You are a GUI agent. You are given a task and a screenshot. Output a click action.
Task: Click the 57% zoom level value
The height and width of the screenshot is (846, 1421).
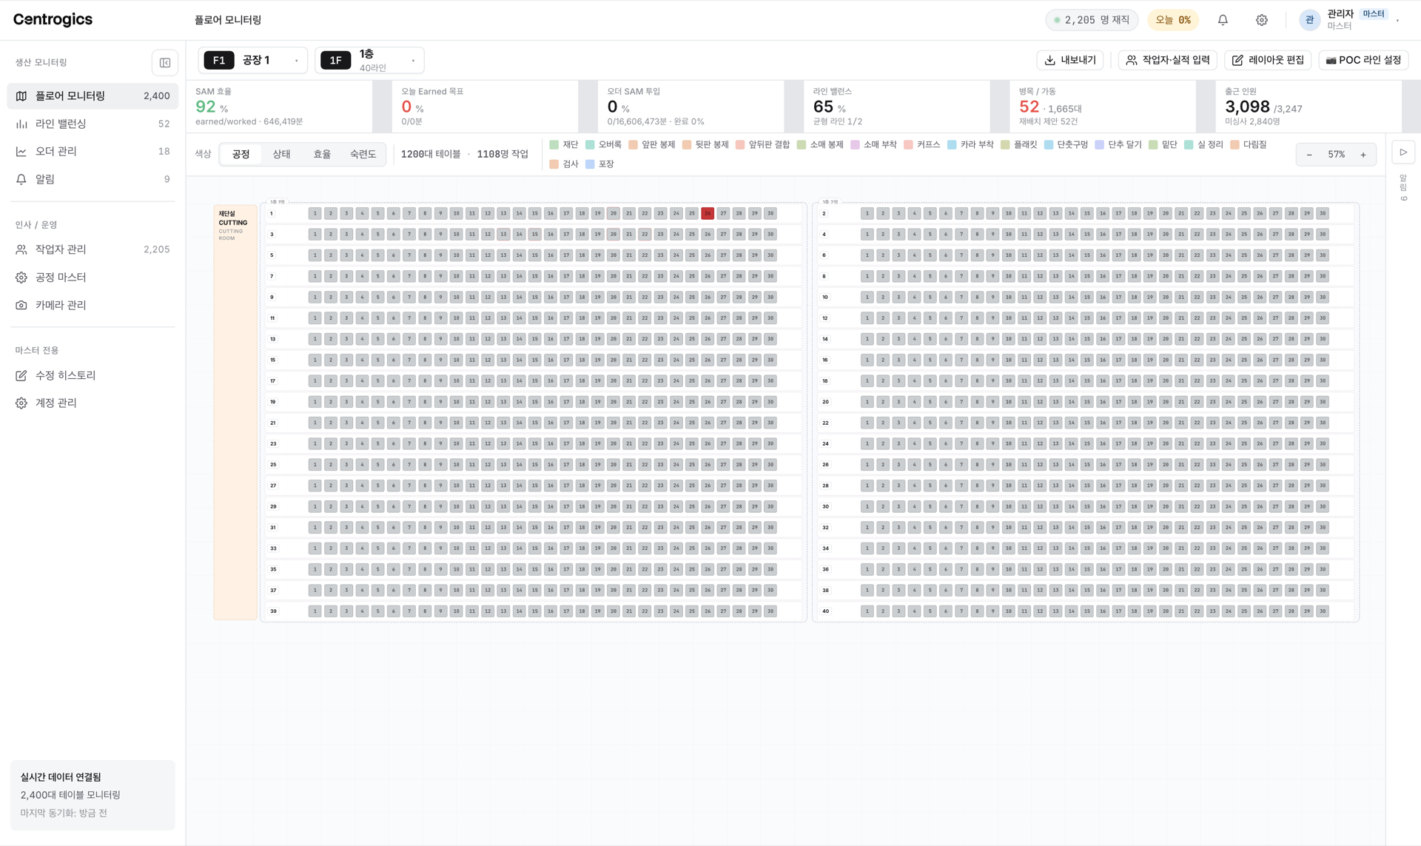click(1336, 155)
